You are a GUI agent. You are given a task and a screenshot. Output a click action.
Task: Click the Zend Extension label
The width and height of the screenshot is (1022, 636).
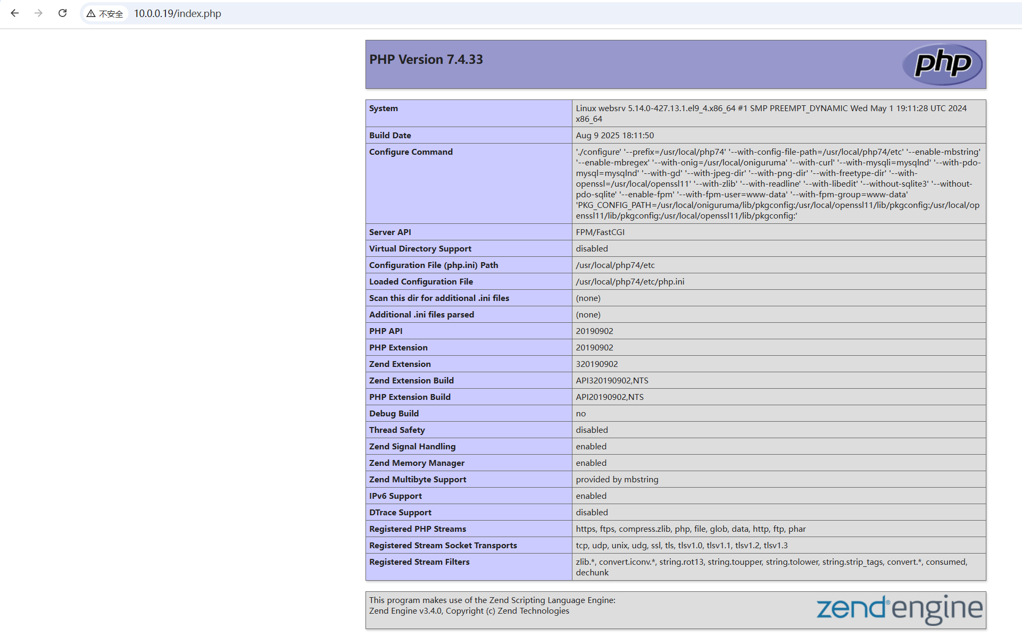[x=400, y=364]
